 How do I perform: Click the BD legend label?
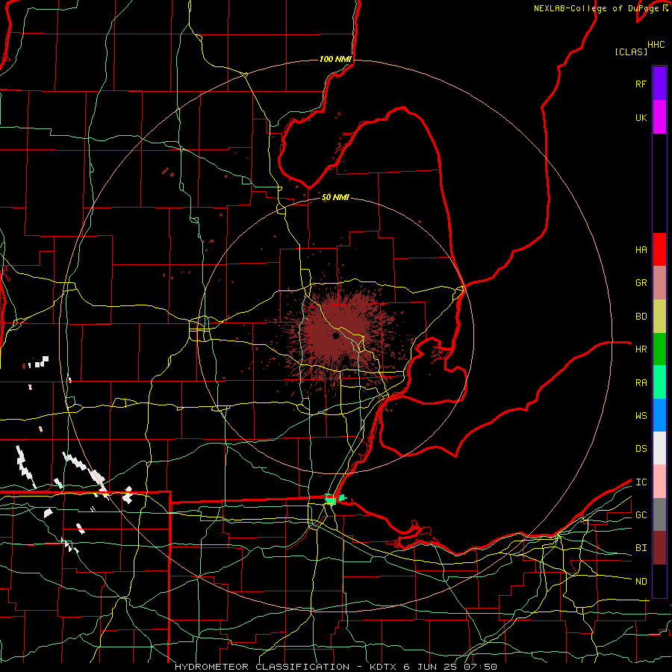[x=641, y=317]
